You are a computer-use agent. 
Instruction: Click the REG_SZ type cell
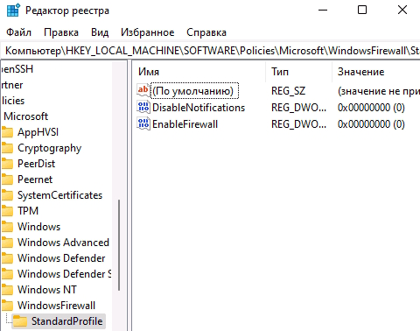click(288, 91)
